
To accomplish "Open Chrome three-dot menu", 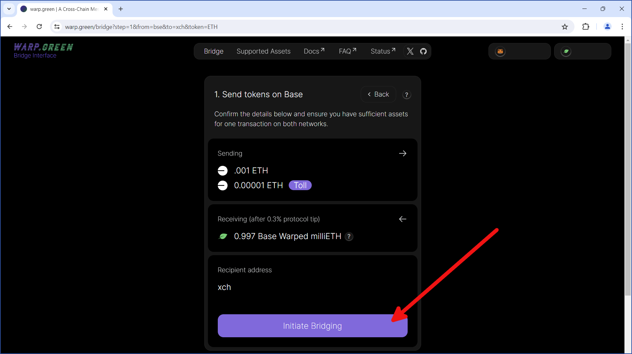I will click(622, 27).
